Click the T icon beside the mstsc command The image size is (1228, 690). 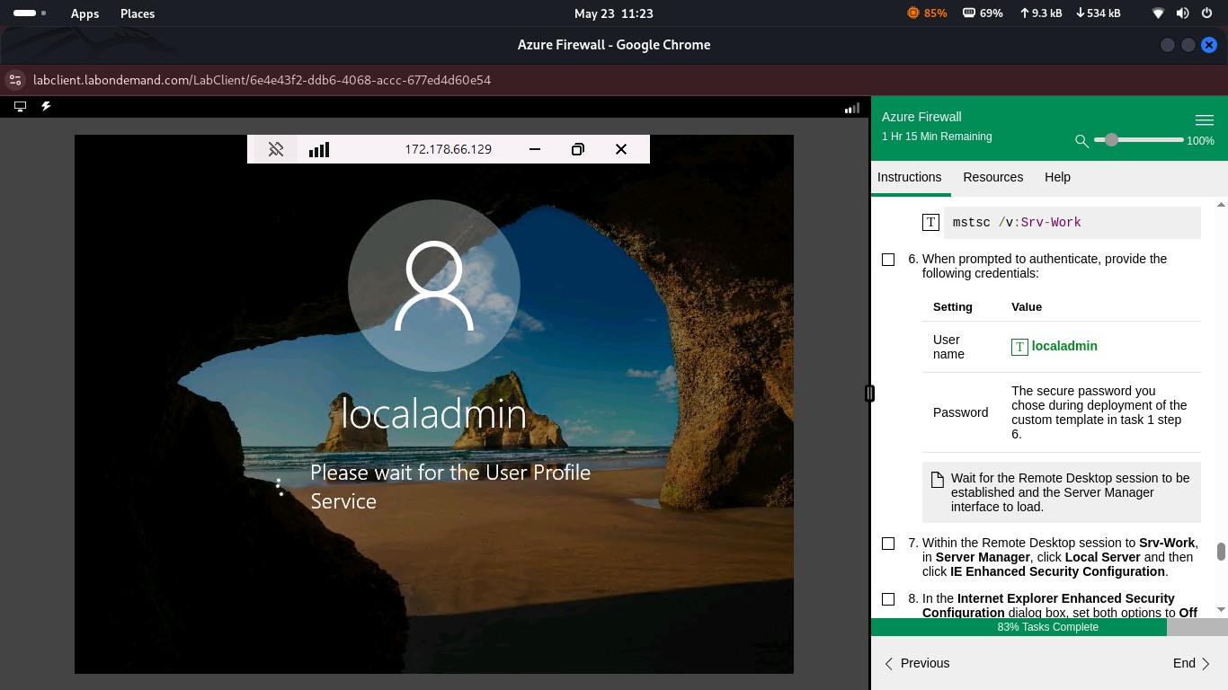(x=930, y=222)
